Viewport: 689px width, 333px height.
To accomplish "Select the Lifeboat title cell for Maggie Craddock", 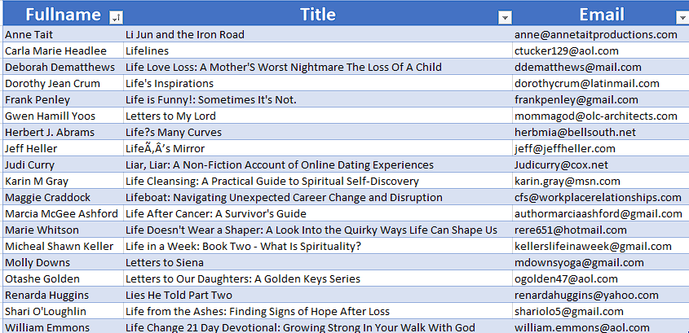I will (318, 197).
